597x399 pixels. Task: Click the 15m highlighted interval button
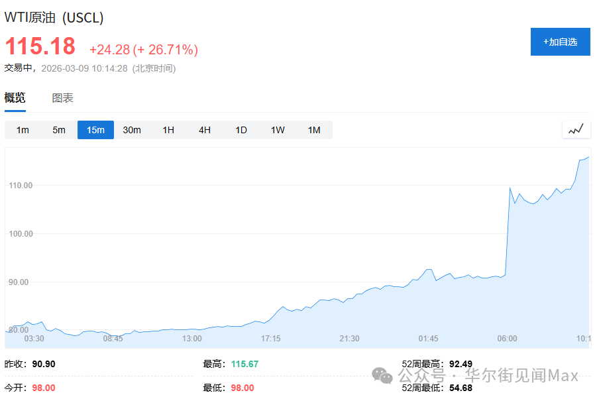[x=95, y=130]
